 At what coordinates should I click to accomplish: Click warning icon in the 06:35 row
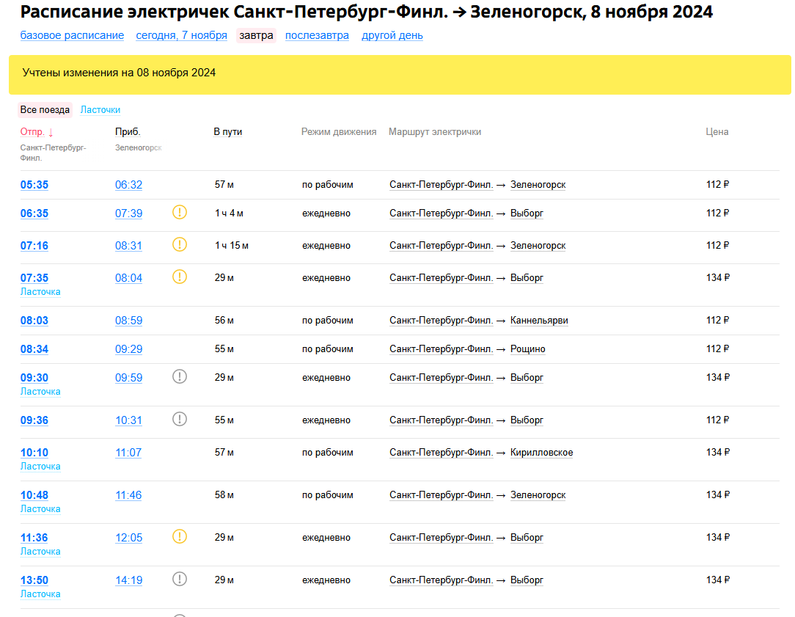(180, 212)
